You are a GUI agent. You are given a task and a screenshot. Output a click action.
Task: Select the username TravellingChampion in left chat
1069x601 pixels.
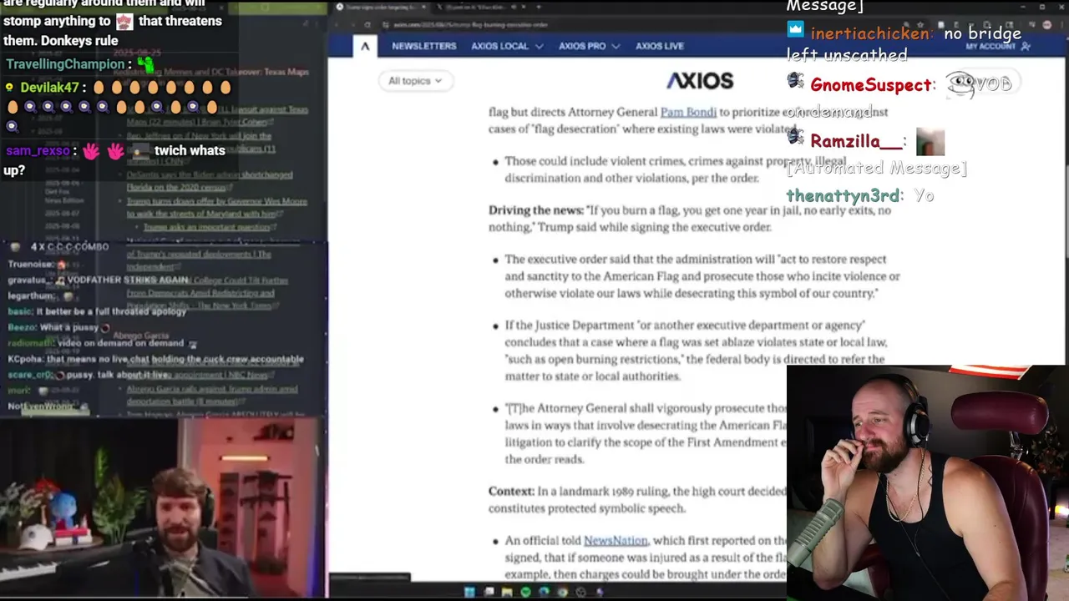point(66,64)
